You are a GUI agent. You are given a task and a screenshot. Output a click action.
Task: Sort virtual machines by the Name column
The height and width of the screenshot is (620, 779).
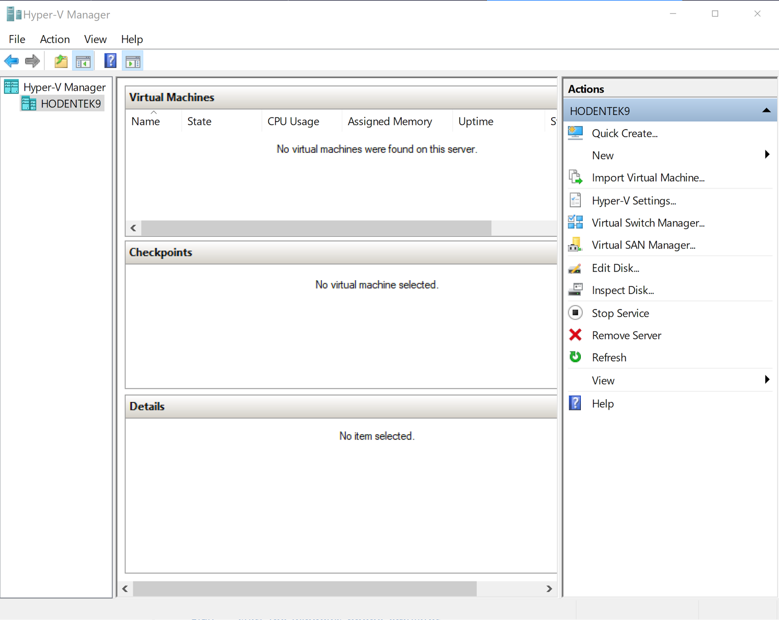[145, 121]
